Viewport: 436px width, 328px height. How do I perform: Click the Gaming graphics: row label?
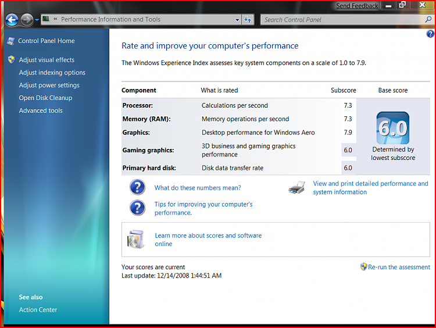[148, 150]
